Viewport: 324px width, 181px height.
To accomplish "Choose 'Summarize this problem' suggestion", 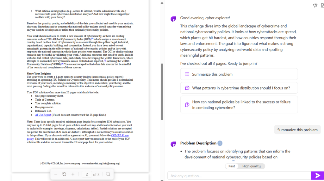I will point(239,74).
